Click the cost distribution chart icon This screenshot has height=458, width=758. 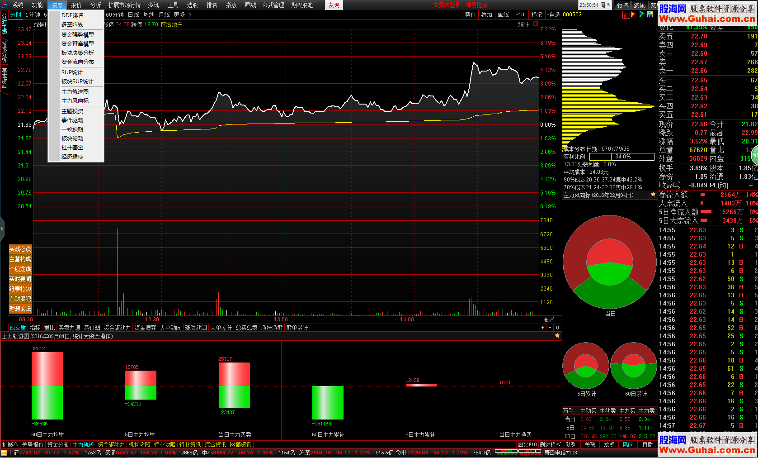pyautogui.click(x=626, y=14)
